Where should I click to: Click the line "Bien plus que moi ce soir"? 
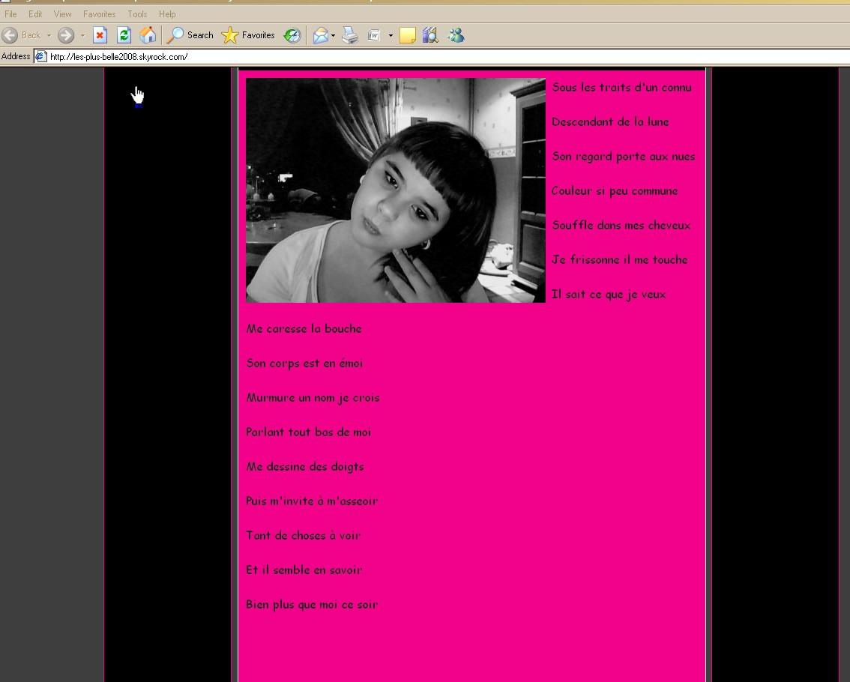313,605
